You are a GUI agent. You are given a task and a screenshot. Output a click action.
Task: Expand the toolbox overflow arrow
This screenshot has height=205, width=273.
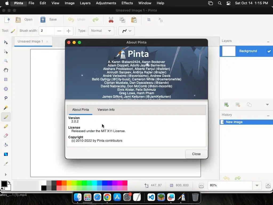click(6, 175)
